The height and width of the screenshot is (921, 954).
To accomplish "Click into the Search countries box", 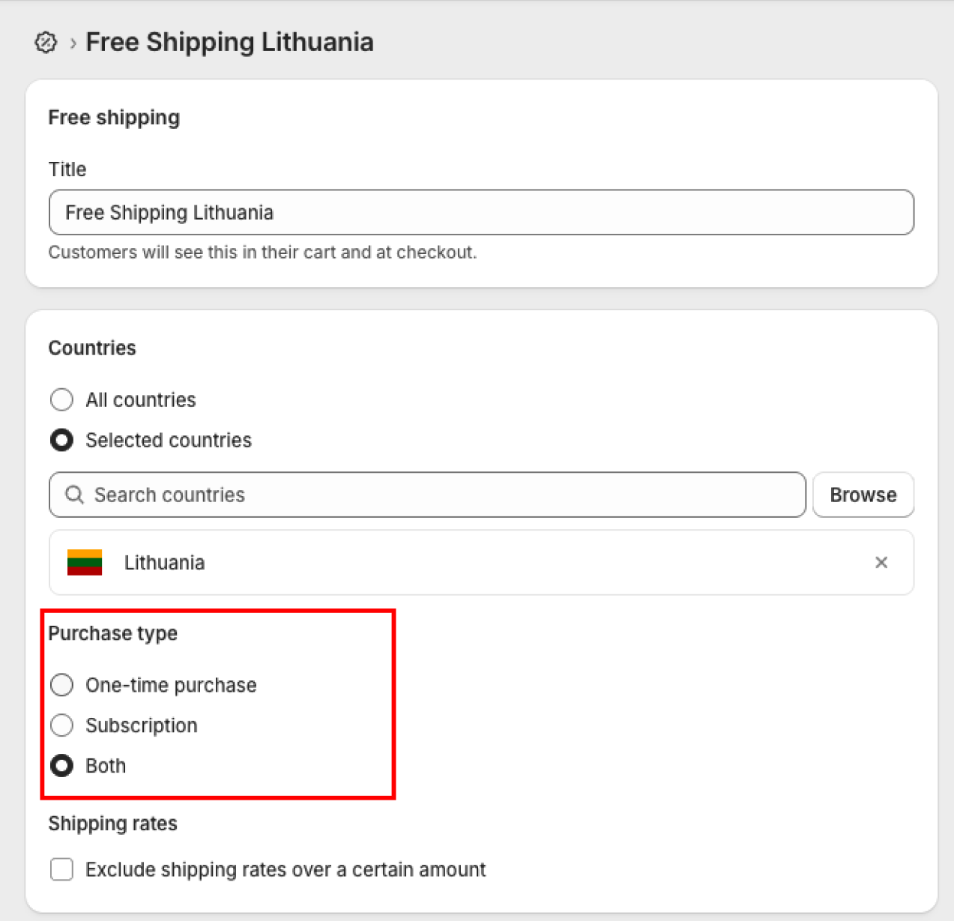I will [427, 495].
